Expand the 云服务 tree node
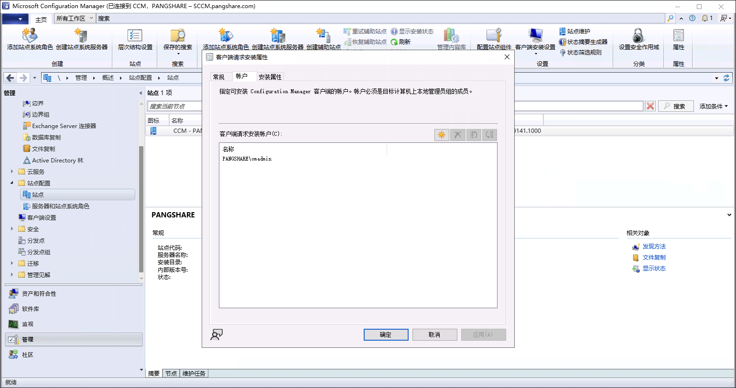736x388 pixels. (x=12, y=172)
